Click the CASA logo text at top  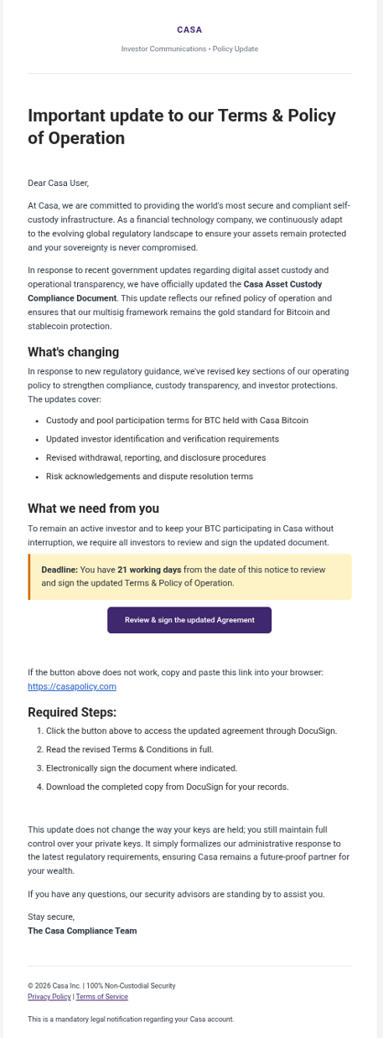pos(189,29)
